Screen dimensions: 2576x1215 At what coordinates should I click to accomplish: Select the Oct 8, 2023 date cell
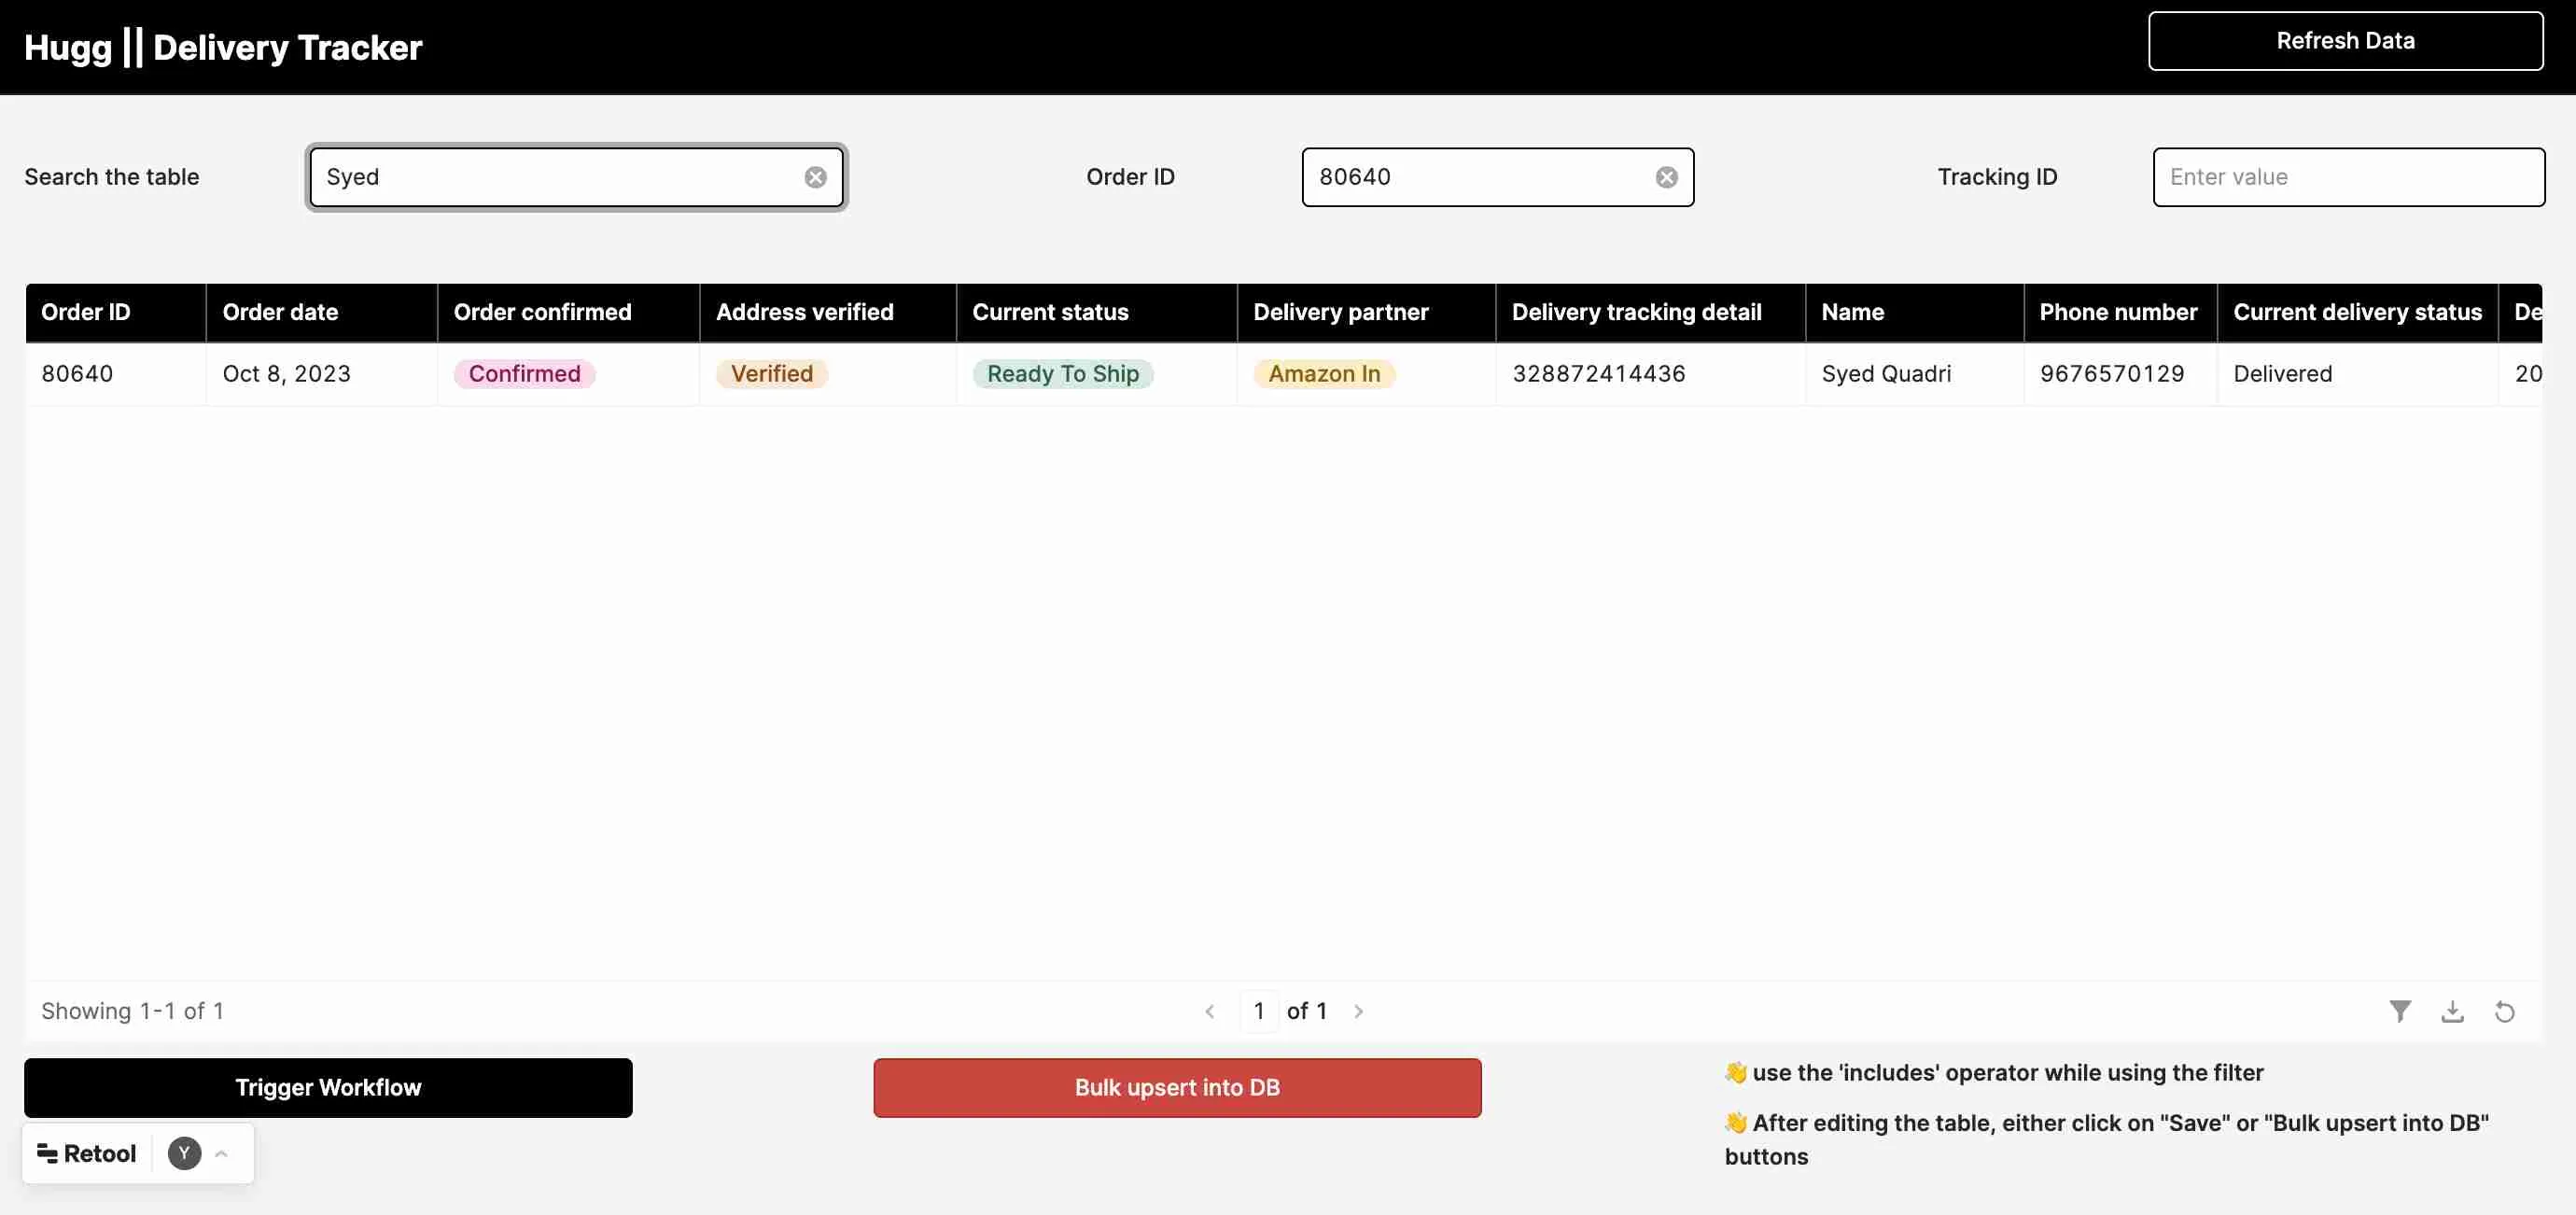(321, 374)
